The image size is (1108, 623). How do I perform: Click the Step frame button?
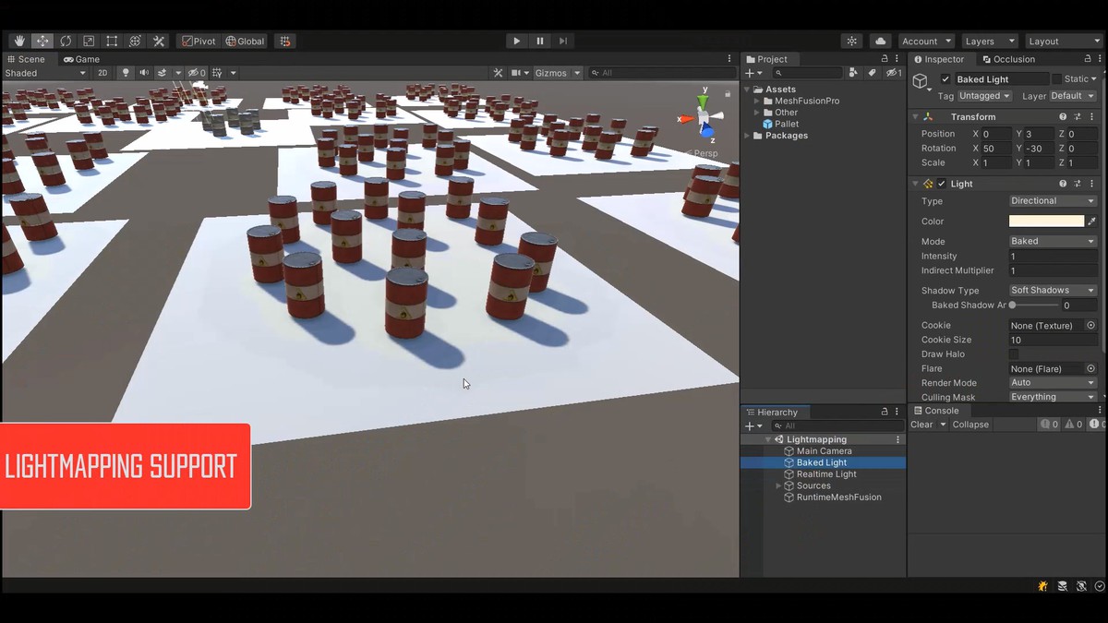pyautogui.click(x=563, y=41)
